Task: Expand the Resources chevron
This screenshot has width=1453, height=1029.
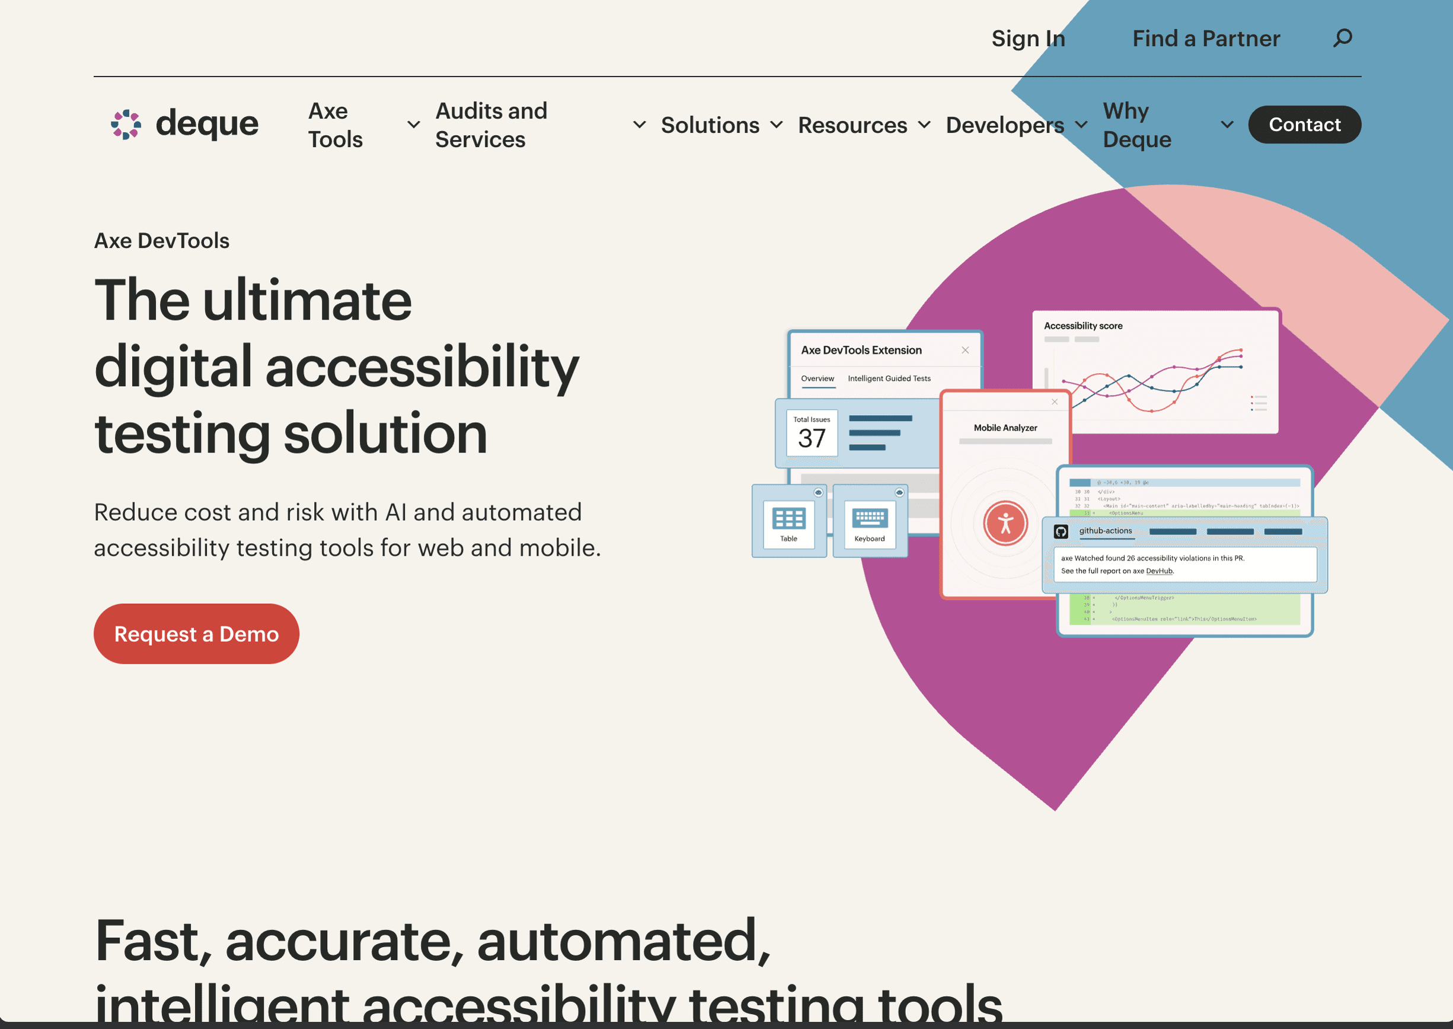Action: (925, 125)
